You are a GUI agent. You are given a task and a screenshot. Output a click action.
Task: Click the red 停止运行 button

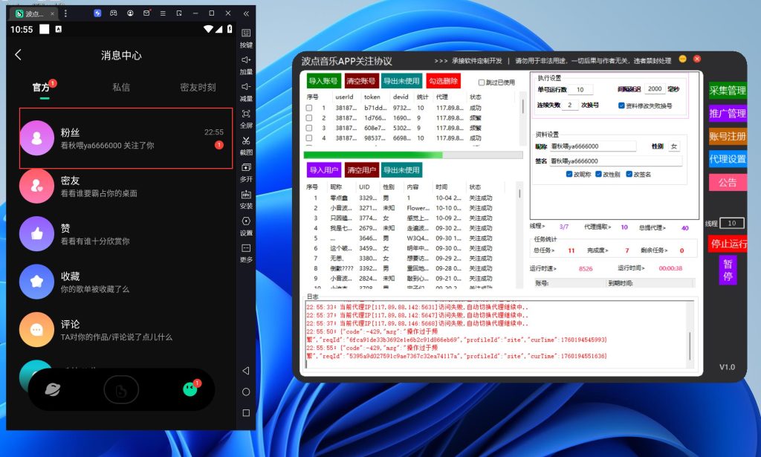[x=728, y=244]
